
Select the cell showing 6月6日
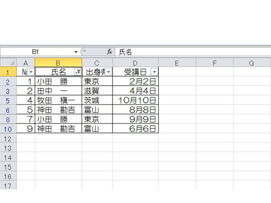[135, 129]
